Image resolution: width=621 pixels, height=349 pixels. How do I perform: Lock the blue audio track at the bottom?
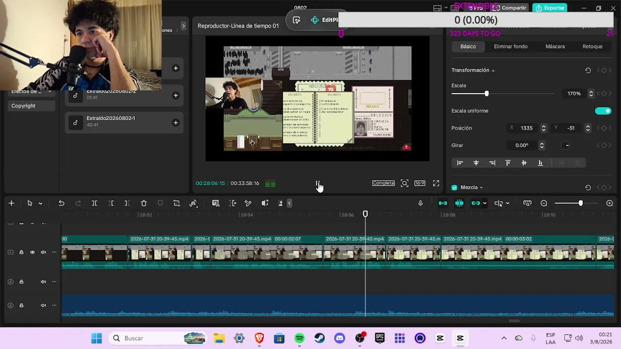(x=21, y=305)
